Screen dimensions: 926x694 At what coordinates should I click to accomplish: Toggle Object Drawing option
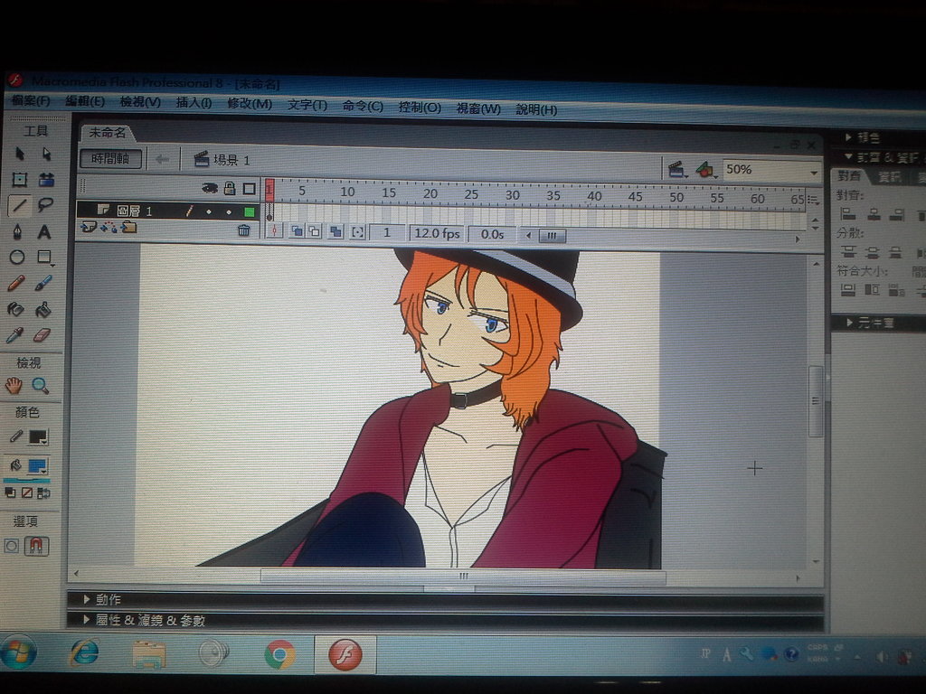coord(11,546)
